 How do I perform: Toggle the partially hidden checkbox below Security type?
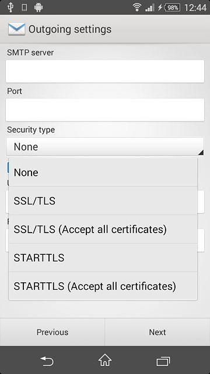click(x=8, y=167)
